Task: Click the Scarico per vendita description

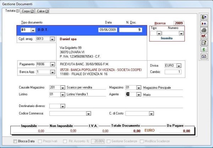Action: [79, 88]
